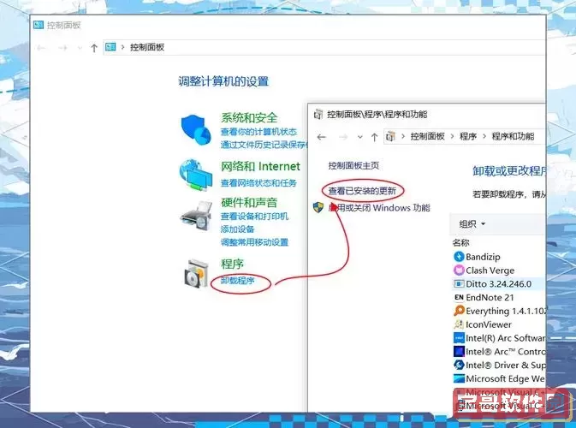The width and height of the screenshot is (576, 428).
Task: Open 查看你的计算机状态 link
Action: point(258,132)
